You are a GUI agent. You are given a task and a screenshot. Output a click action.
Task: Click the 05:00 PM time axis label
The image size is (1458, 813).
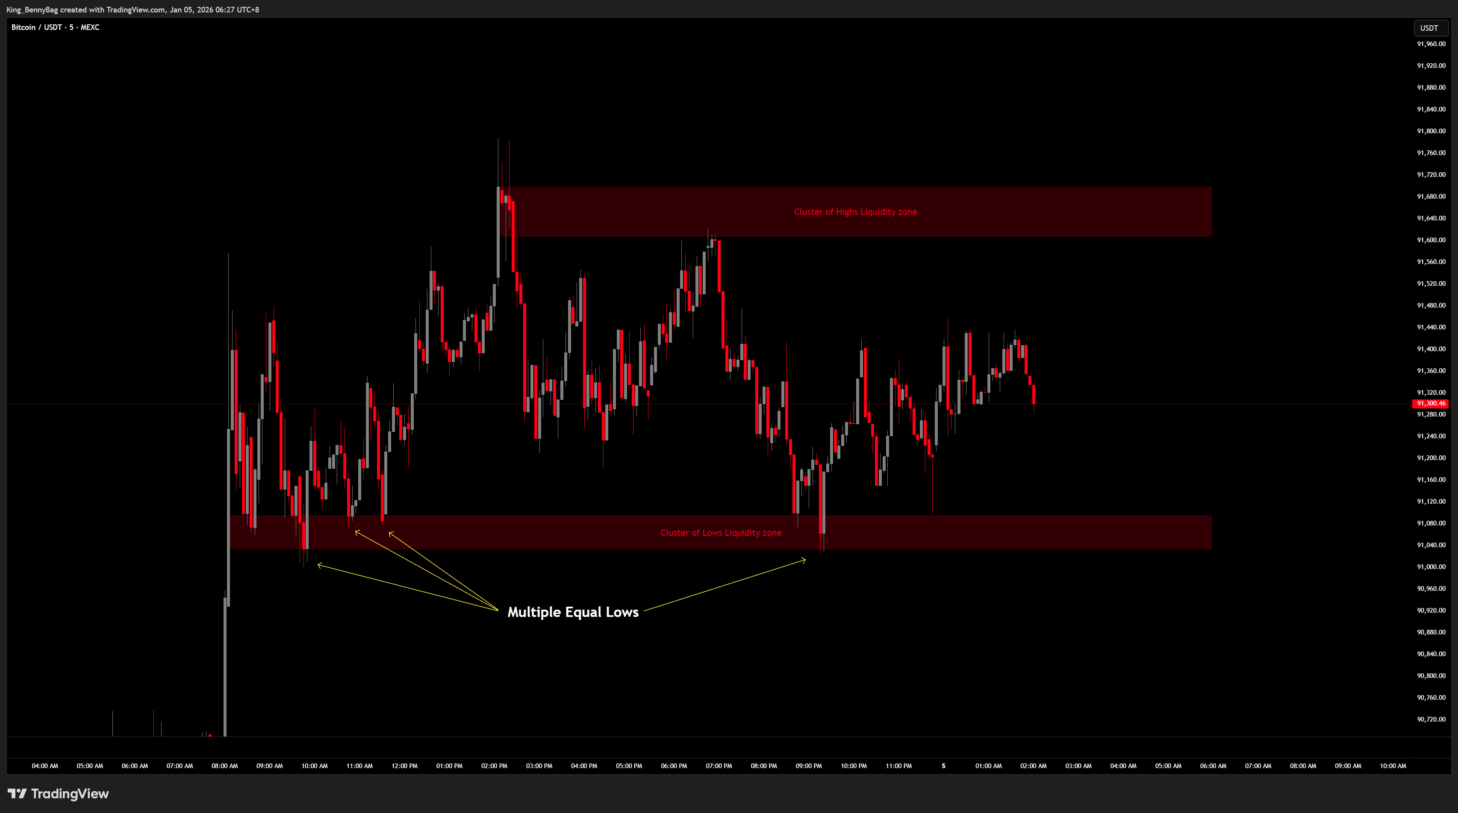(629, 766)
